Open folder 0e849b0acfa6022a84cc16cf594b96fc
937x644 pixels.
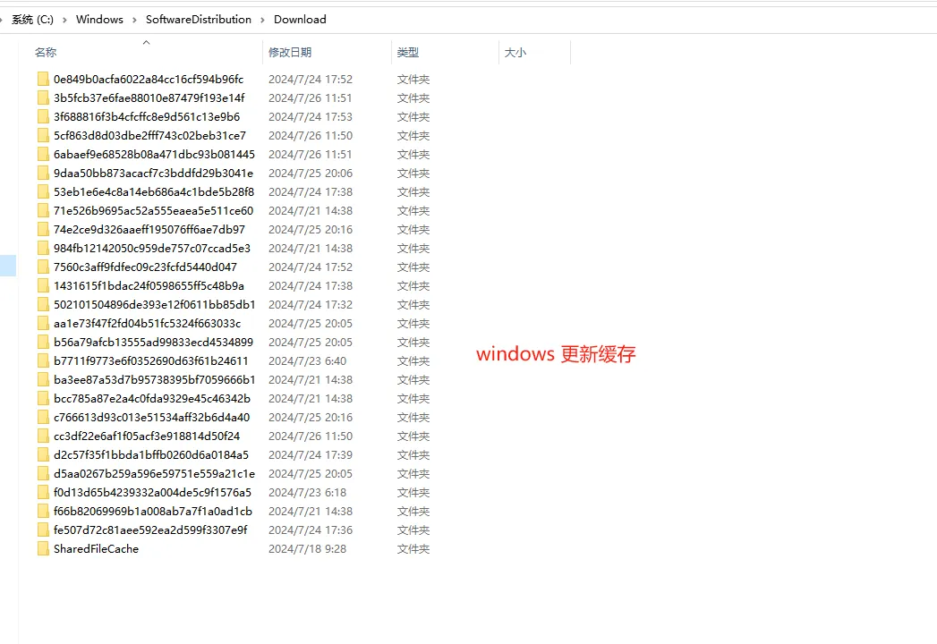click(x=148, y=79)
